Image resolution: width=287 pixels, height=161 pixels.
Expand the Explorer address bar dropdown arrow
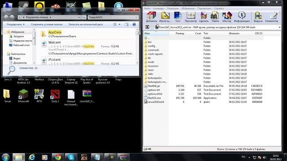(79, 17)
